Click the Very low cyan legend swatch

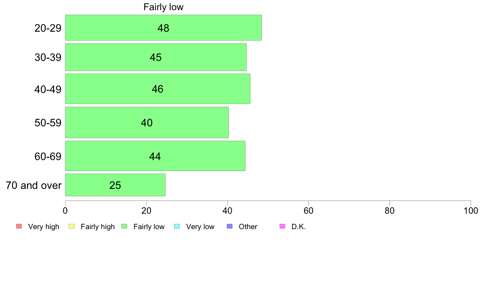(x=177, y=226)
